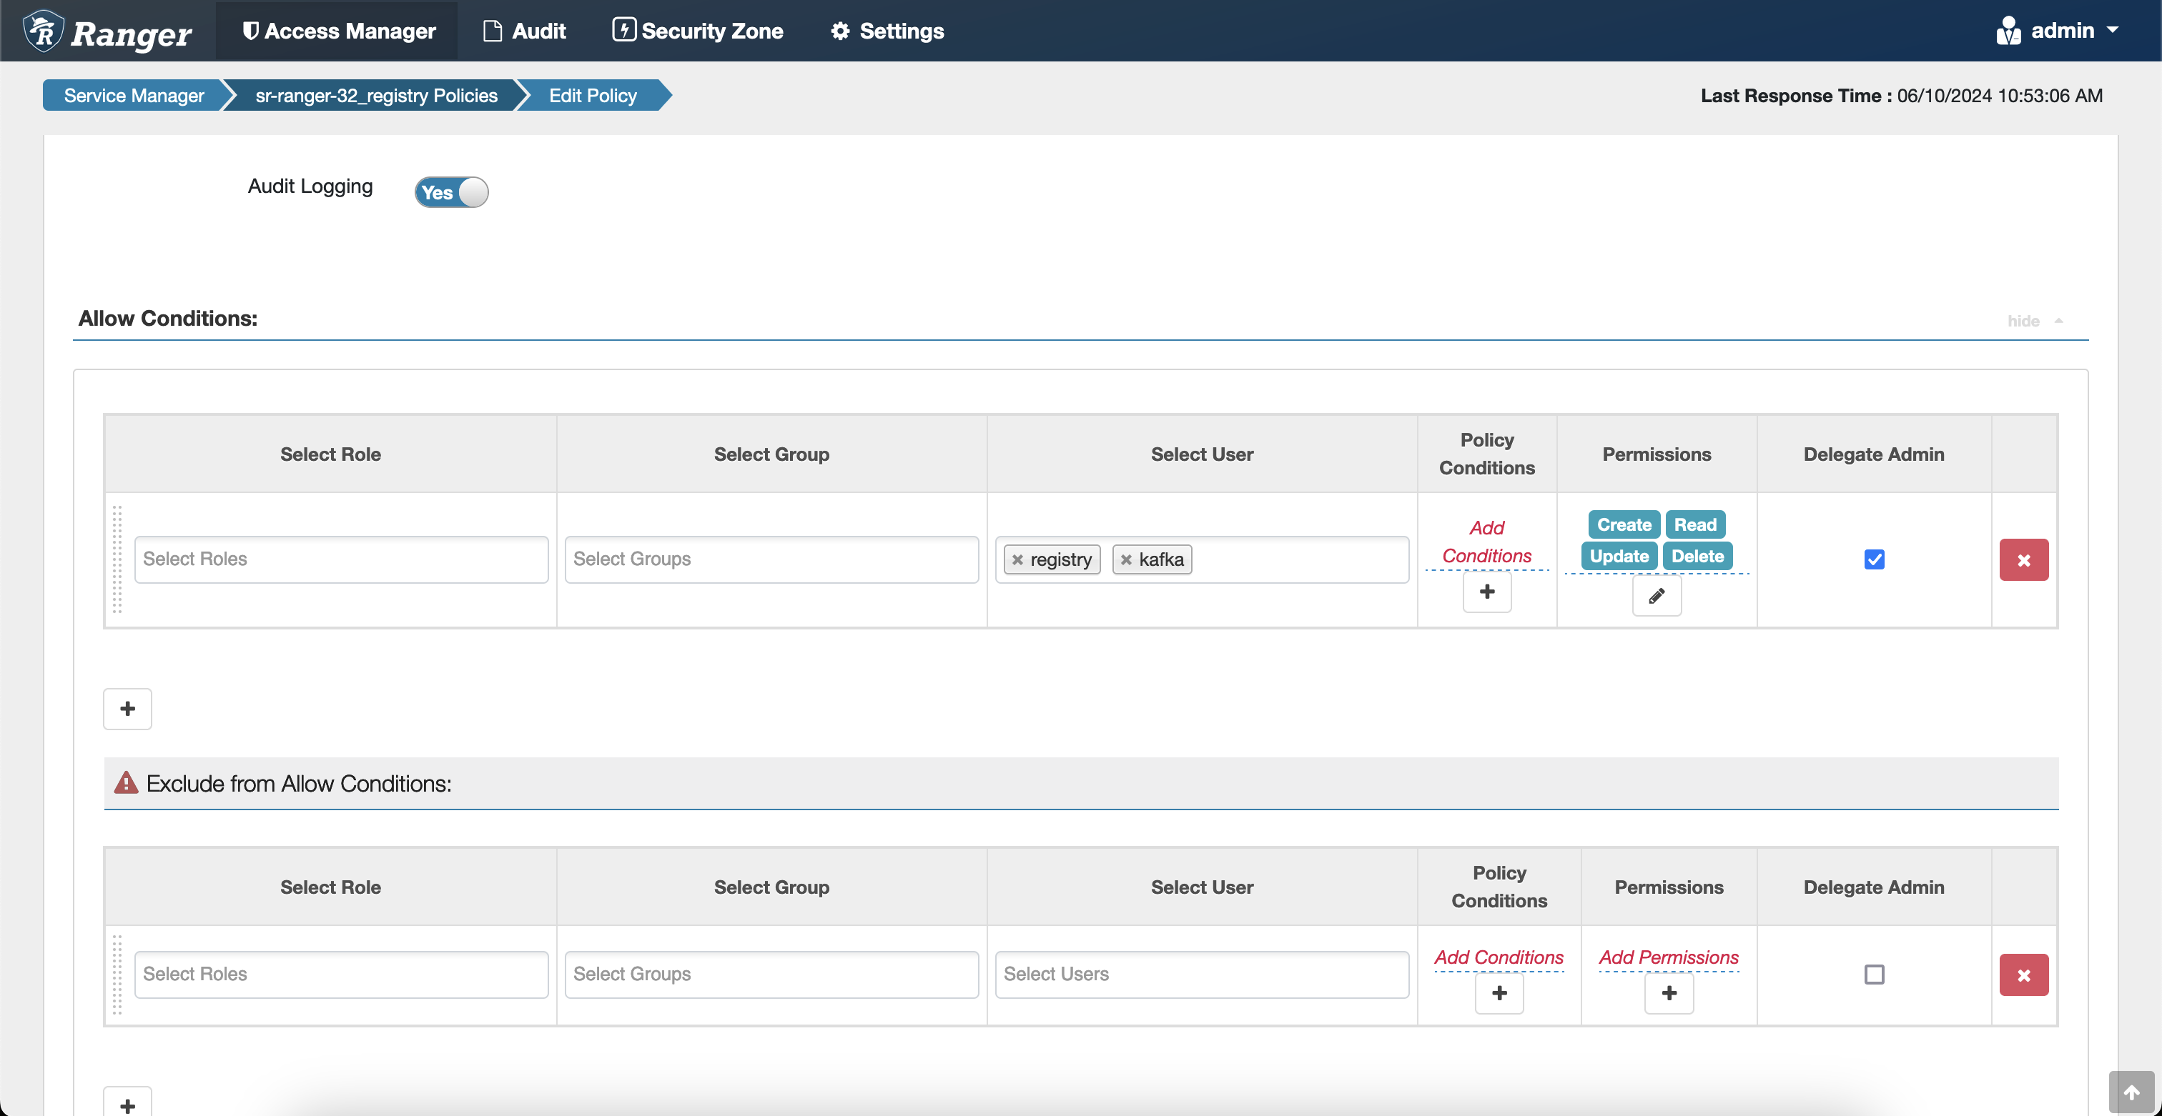
Task: Open Select Groups dropdown in exclude section
Action: click(771, 973)
